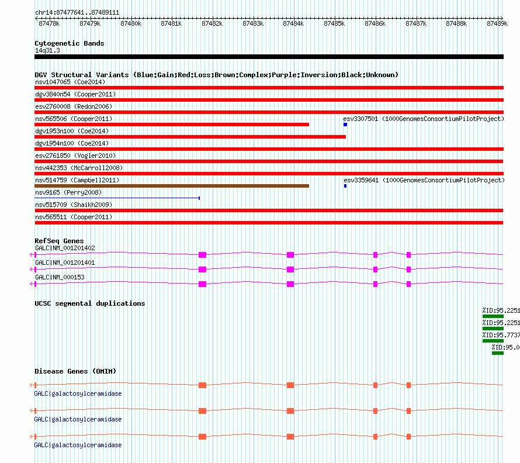
Task: Click the red bar under esv2760008
Action: [269, 112]
